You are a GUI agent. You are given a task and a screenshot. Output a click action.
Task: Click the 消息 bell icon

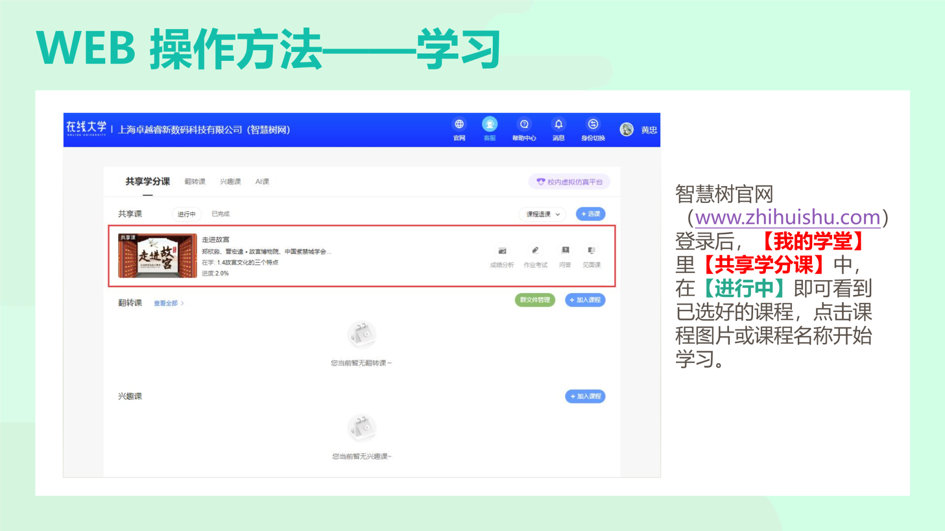click(558, 124)
